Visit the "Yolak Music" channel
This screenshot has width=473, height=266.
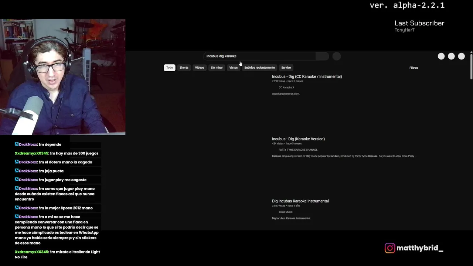[x=285, y=212]
